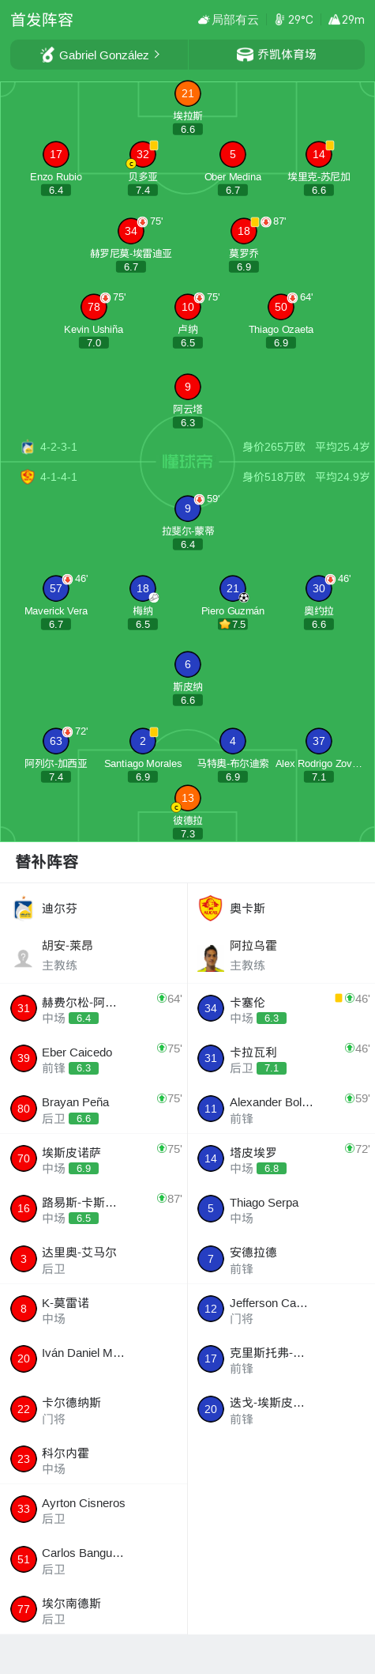Tap goalkeeper 埃拉斯 number 21 icon

(187, 93)
